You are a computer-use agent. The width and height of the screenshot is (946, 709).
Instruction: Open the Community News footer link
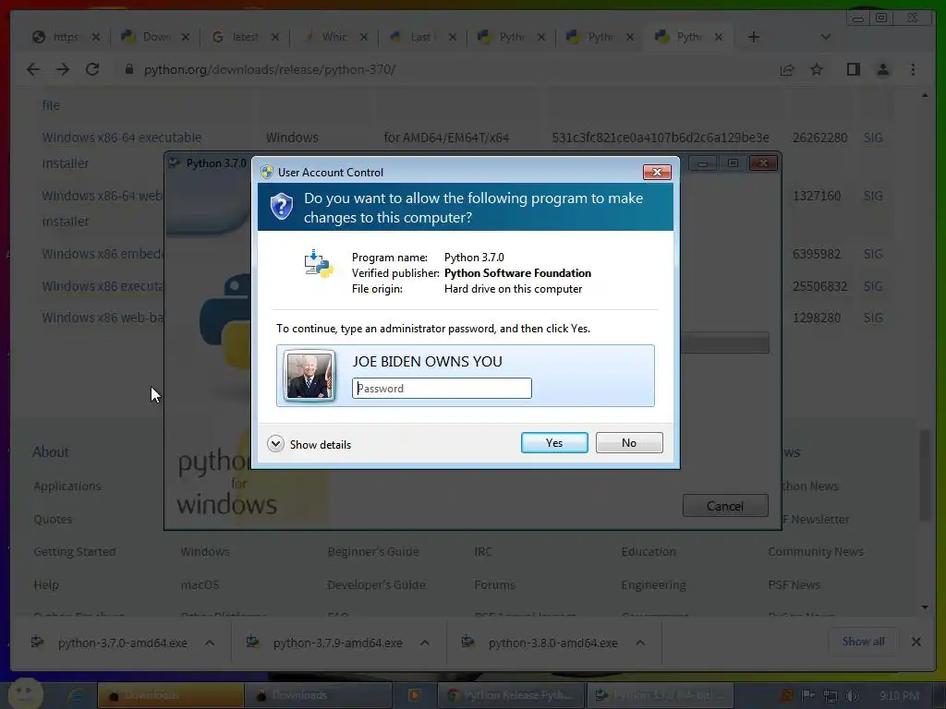tap(816, 551)
